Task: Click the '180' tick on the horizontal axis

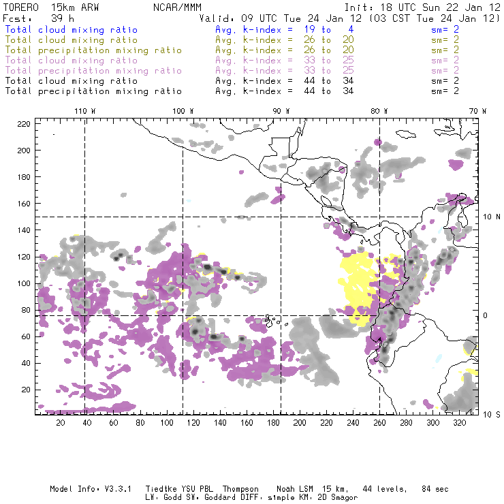Action: pos(273,423)
